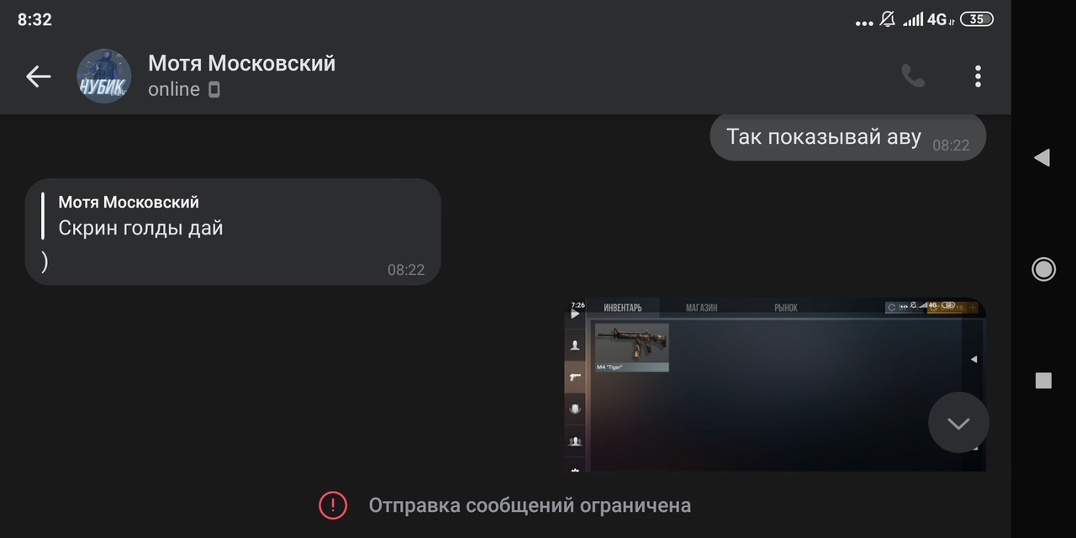Tap the Android home circle button

pyautogui.click(x=1043, y=269)
